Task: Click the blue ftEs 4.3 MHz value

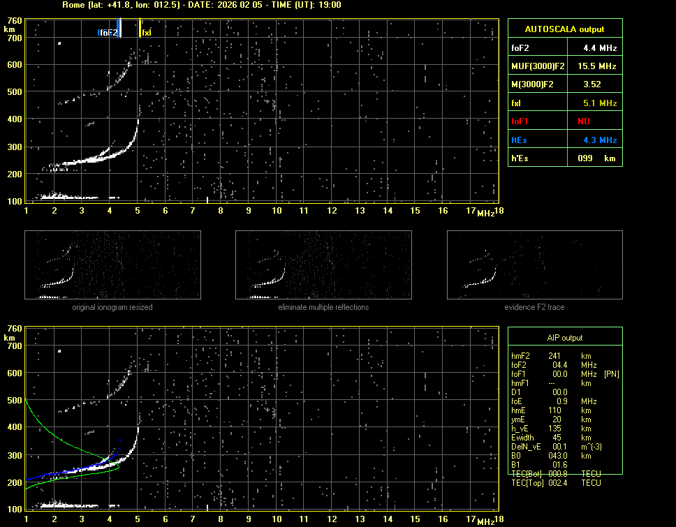Action: click(600, 140)
